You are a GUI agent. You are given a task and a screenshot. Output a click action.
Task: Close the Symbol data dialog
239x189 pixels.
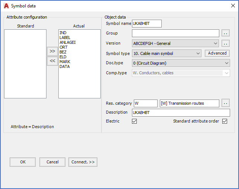click(x=233, y=6)
